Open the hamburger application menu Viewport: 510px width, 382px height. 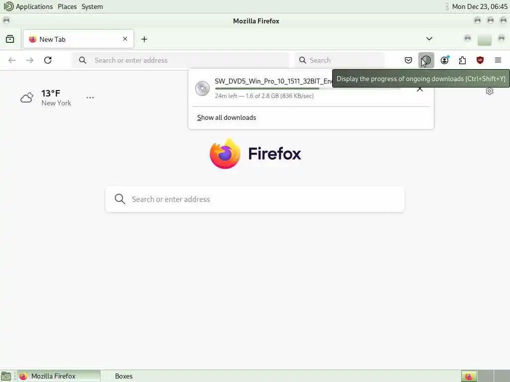498,60
